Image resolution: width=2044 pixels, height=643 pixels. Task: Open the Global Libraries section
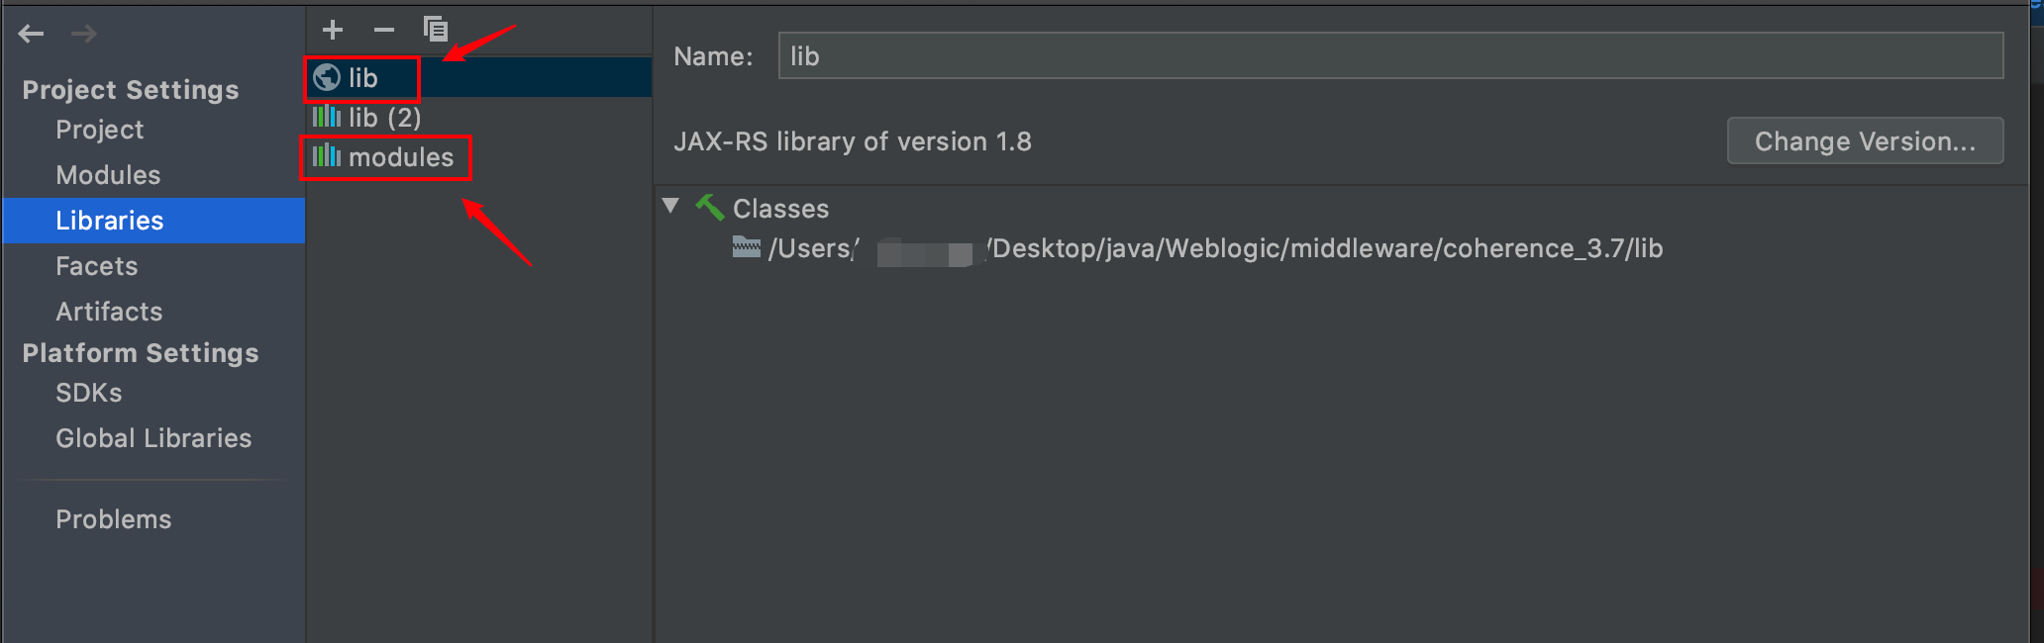153,438
